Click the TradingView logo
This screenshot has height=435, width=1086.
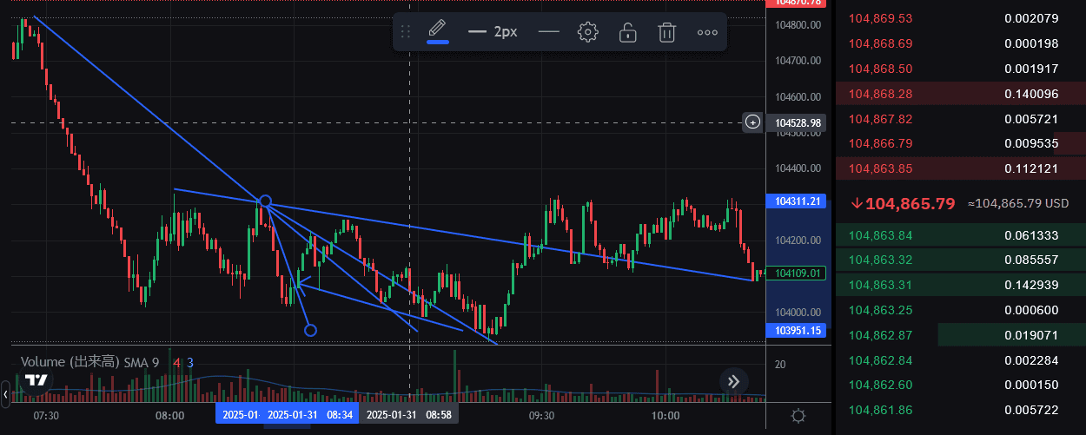[36, 380]
